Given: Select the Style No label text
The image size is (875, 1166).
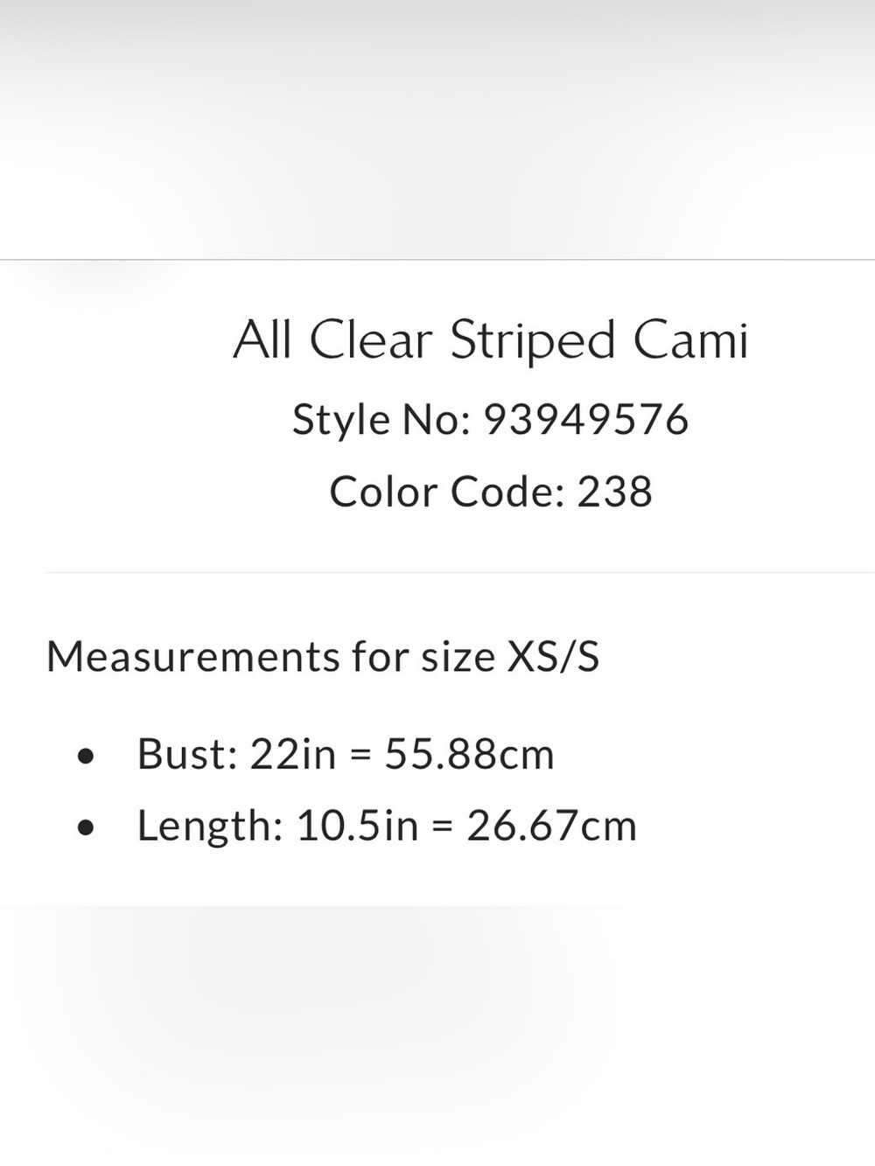Looking at the screenshot, I should point(381,420).
